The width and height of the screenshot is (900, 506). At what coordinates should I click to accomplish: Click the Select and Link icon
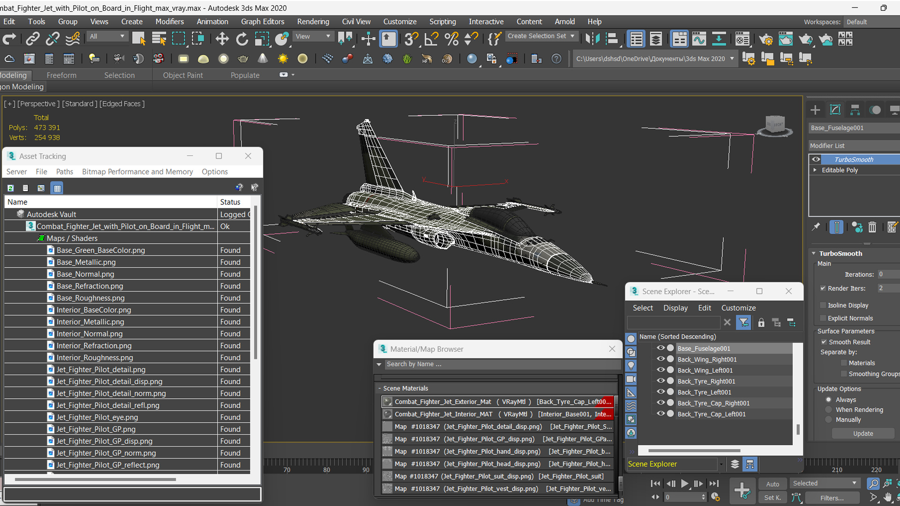click(x=32, y=39)
